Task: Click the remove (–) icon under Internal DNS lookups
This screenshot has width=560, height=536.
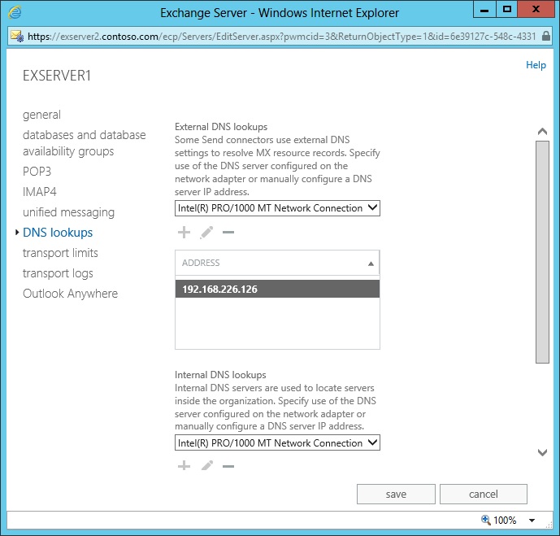Action: [x=228, y=466]
